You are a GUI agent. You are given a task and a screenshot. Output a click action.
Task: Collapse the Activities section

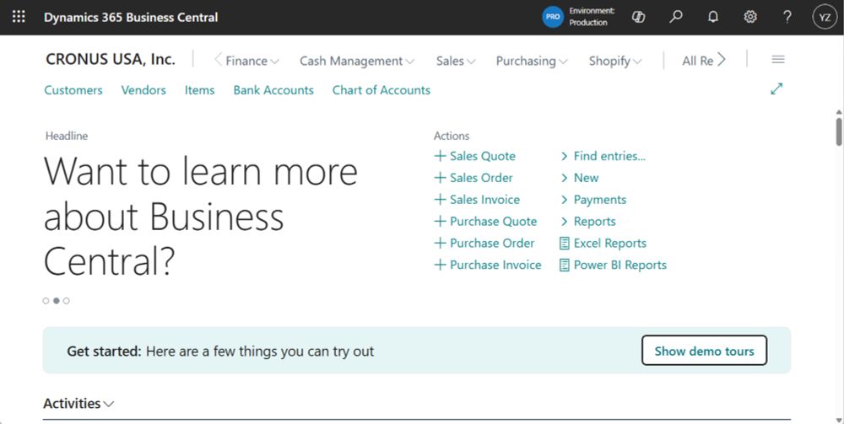(78, 404)
